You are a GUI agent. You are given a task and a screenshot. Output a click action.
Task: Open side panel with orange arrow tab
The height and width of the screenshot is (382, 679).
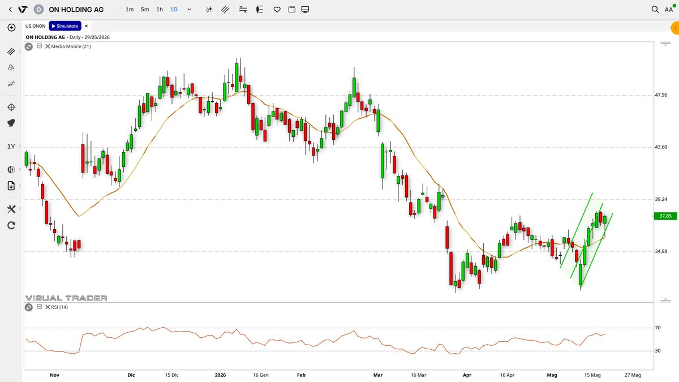pos(674,27)
